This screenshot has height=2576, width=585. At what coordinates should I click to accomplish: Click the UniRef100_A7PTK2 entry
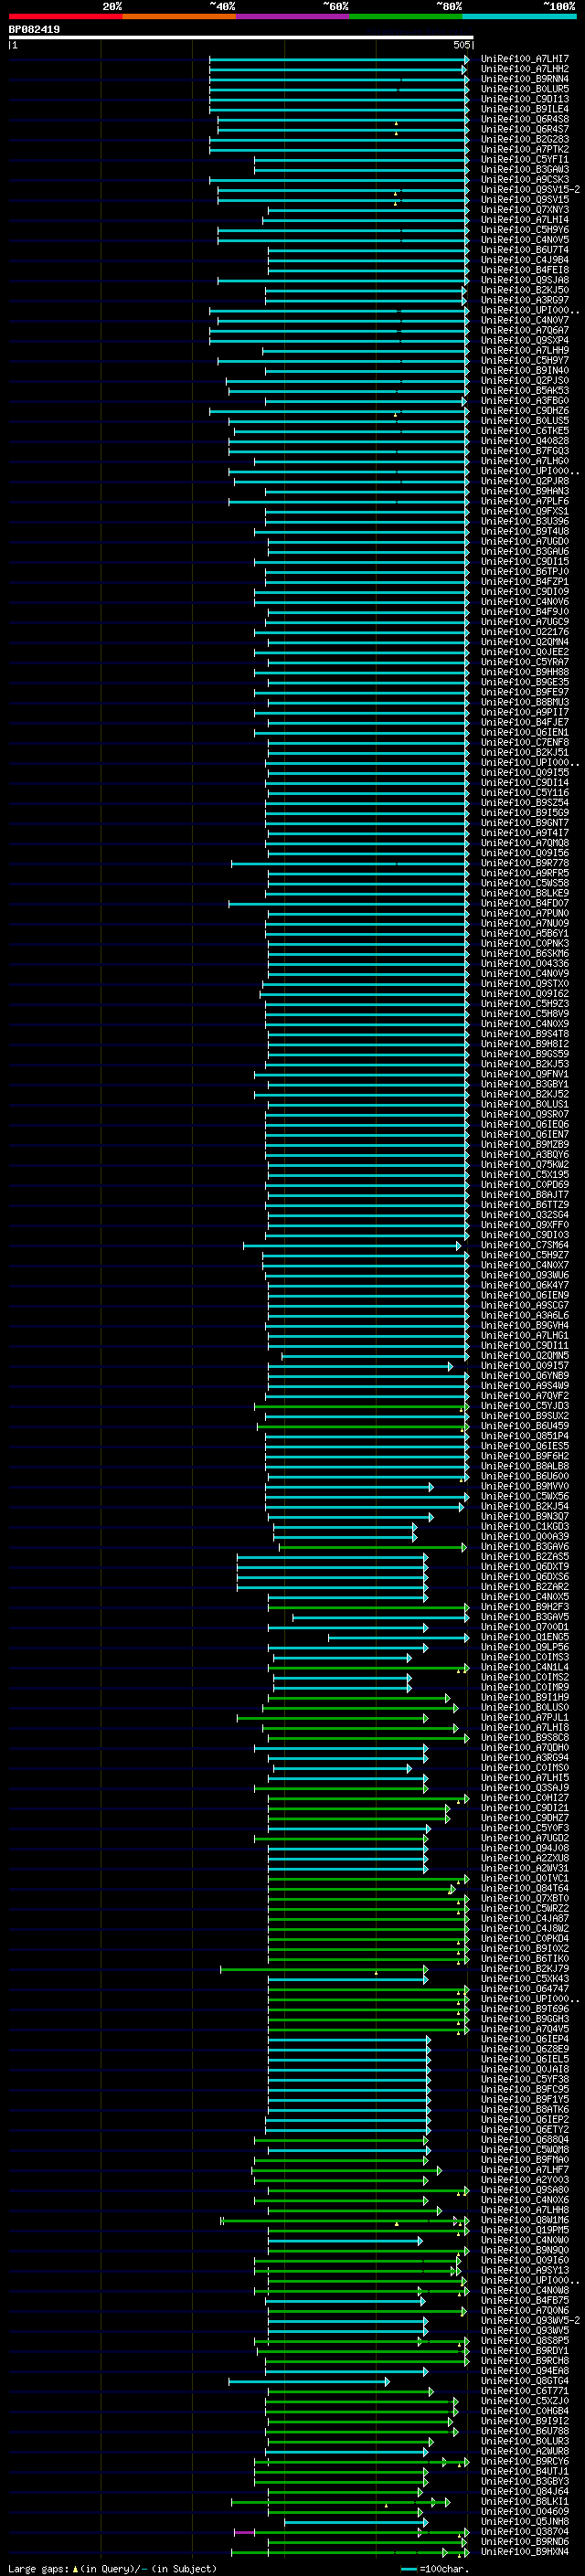(x=524, y=149)
